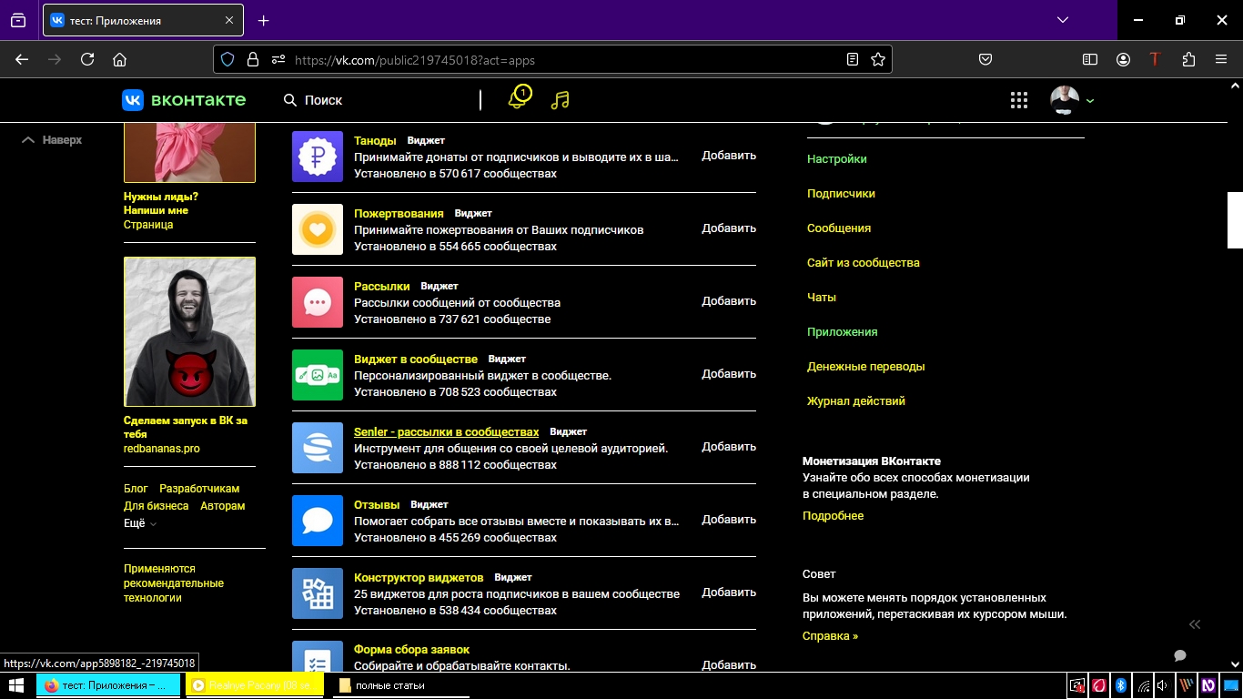
Task: Save page to Pocket icon
Action: coord(985,59)
